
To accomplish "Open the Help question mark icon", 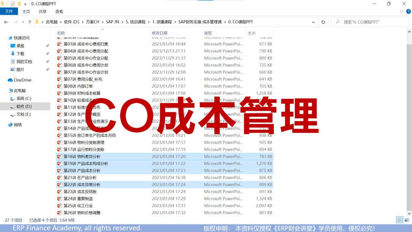I will (x=407, y=12).
